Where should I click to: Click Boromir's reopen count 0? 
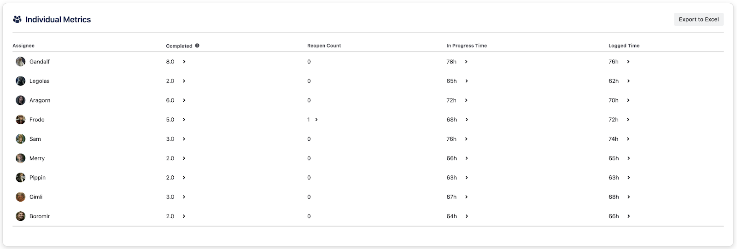point(309,216)
